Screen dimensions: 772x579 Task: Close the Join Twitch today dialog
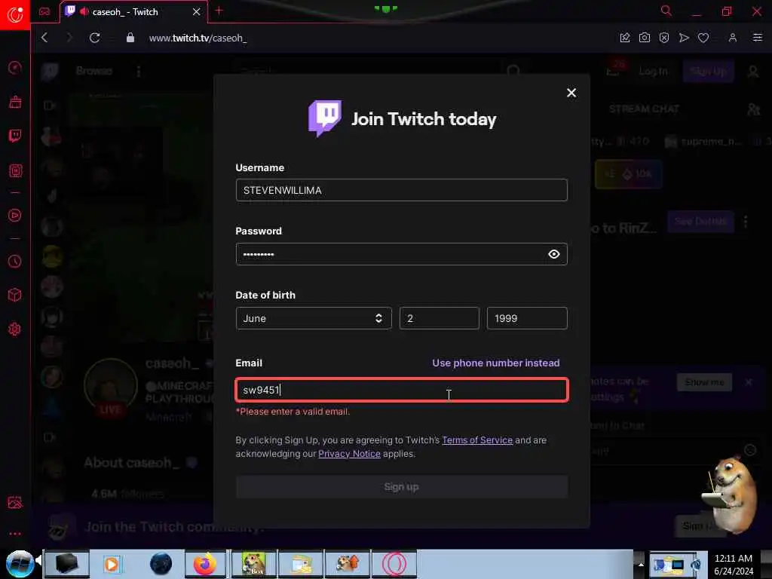coord(571,93)
